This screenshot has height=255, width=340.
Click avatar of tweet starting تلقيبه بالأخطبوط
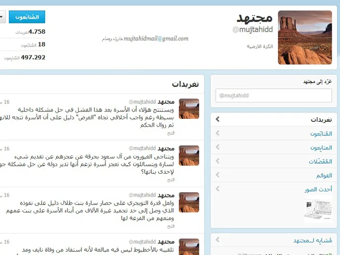coord(189,247)
